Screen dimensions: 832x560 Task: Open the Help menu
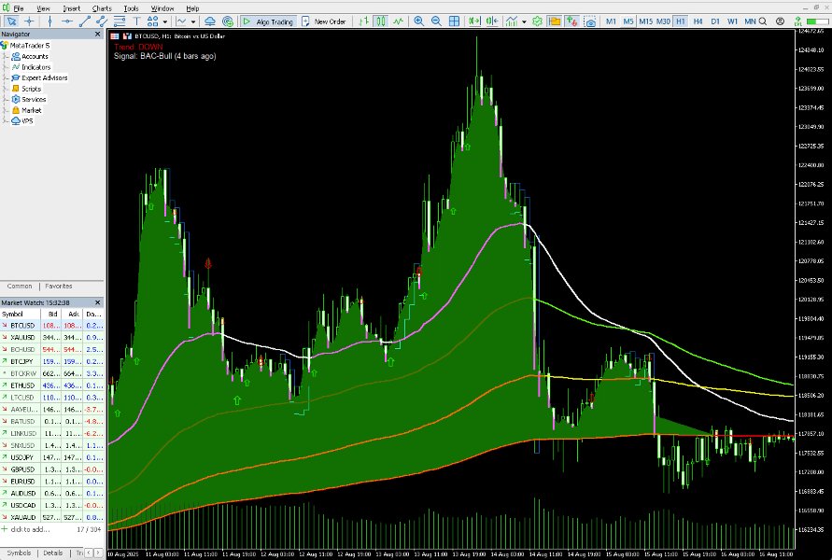pos(192,8)
